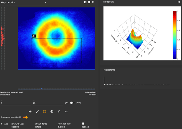Expand the Mapa de color view fullscreen

point(93,2)
